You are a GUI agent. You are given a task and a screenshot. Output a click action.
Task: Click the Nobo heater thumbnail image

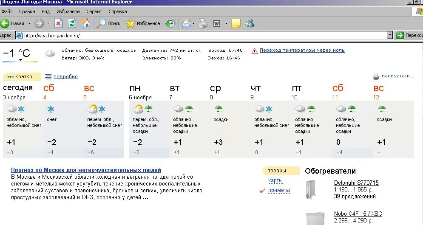coord(315,218)
